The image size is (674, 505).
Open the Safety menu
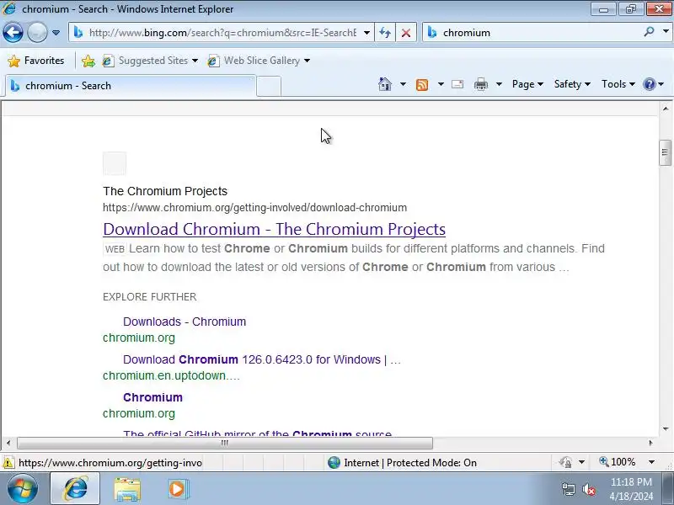point(572,84)
